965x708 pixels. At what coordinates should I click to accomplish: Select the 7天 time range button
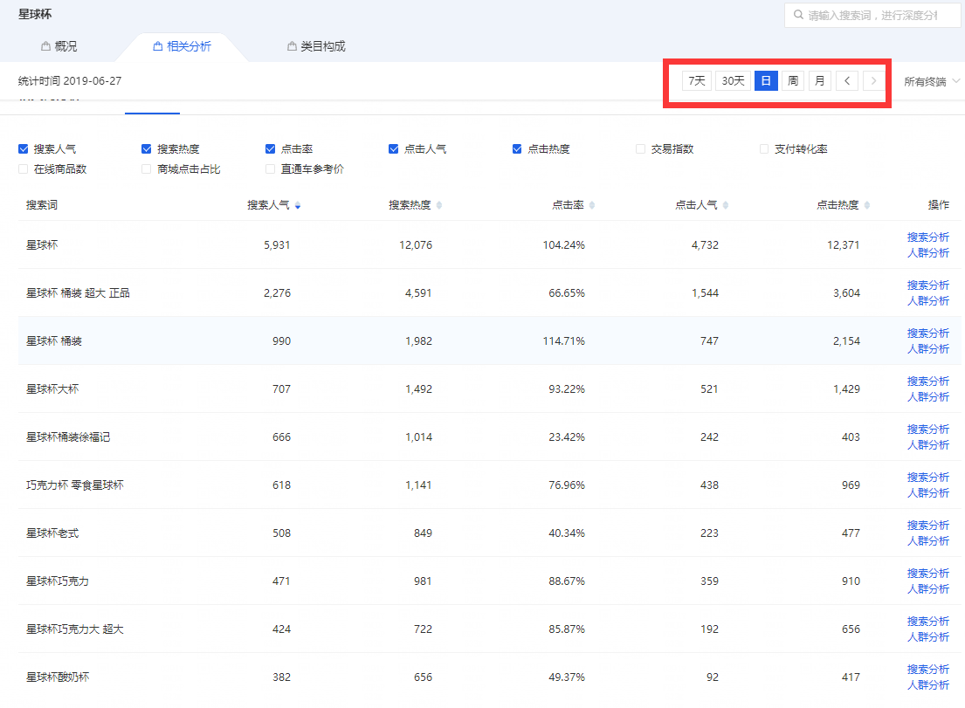(696, 81)
